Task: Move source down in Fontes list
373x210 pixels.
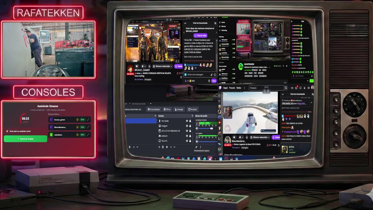Action: point(175,147)
